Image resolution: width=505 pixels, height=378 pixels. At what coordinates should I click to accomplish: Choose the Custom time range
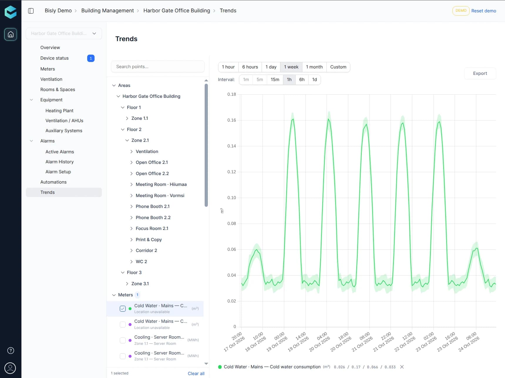tap(338, 67)
